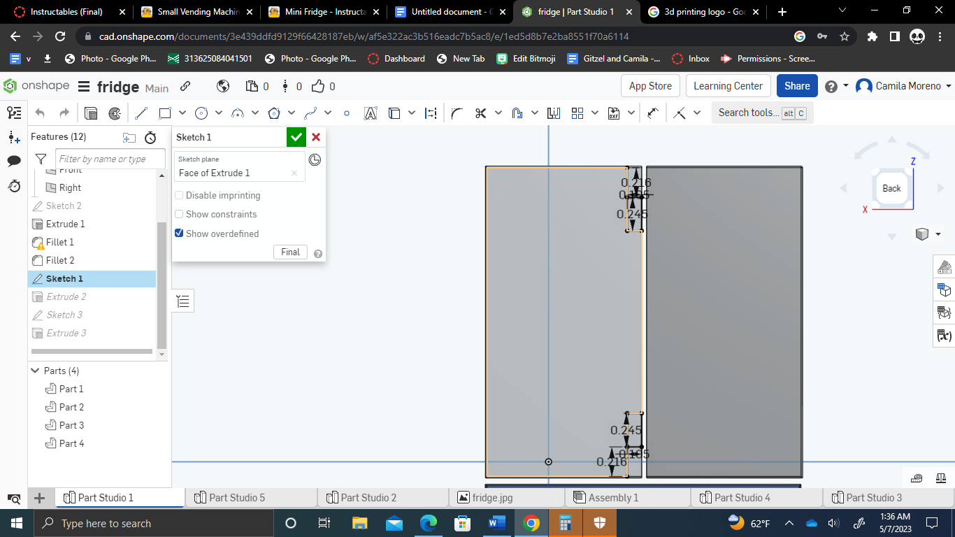Viewport: 955px width, 537px height.
Task: Open the Learning Center
Action: pyautogui.click(x=728, y=85)
